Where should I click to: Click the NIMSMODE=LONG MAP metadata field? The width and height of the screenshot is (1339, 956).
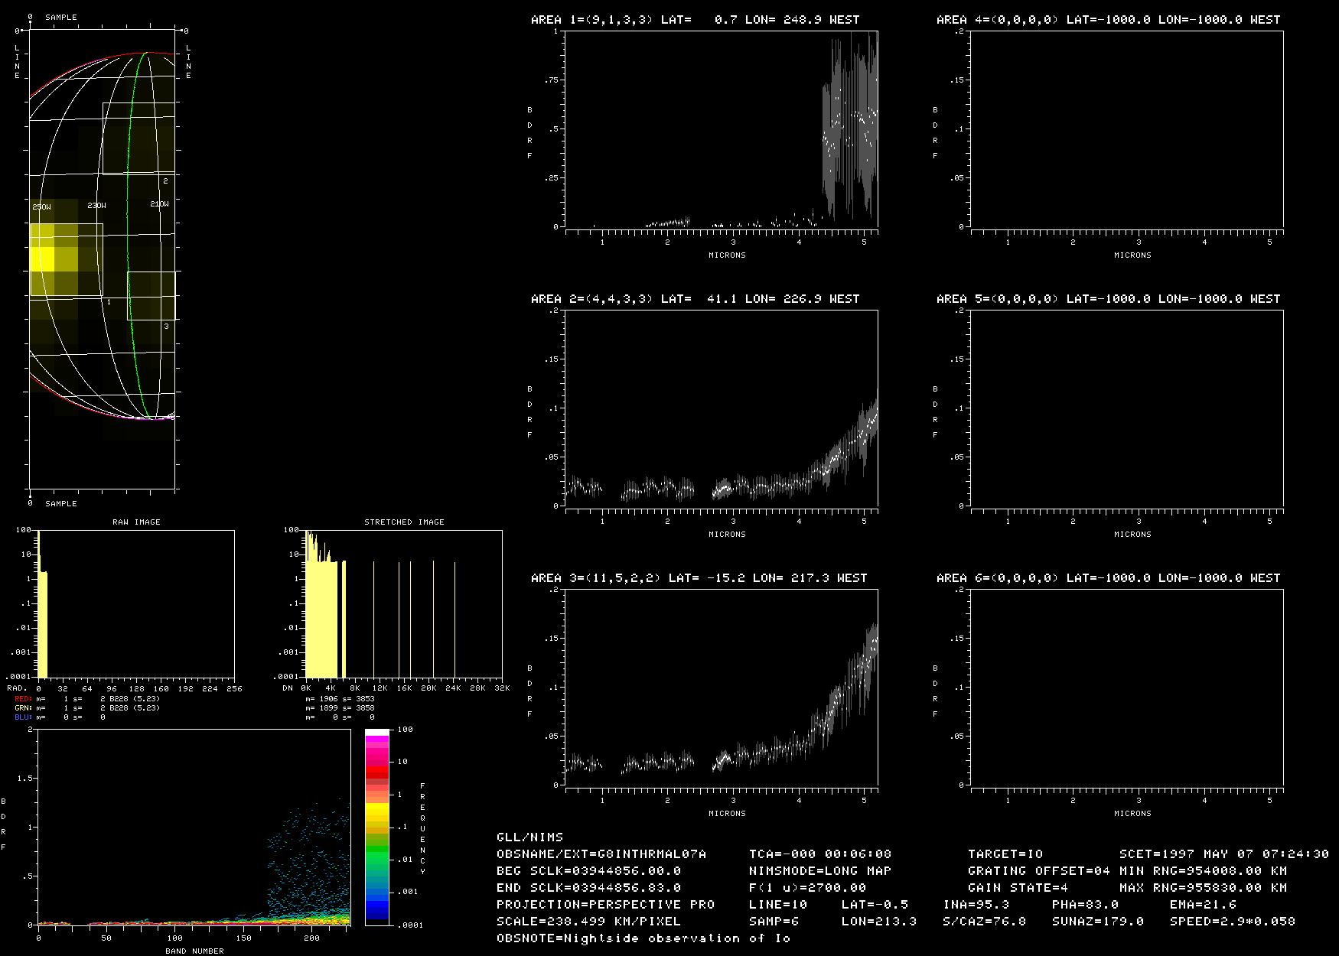[x=820, y=871]
